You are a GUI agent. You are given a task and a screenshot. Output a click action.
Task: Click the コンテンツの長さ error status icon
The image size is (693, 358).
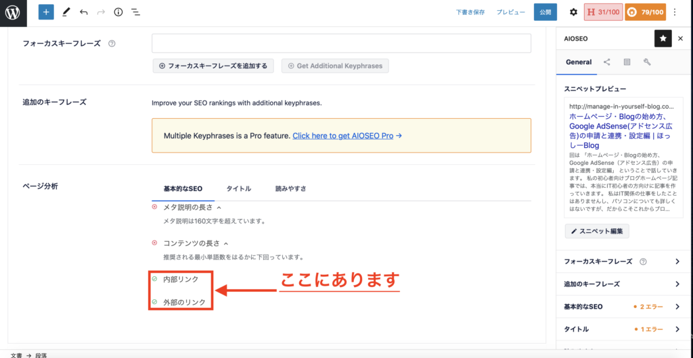coord(154,242)
